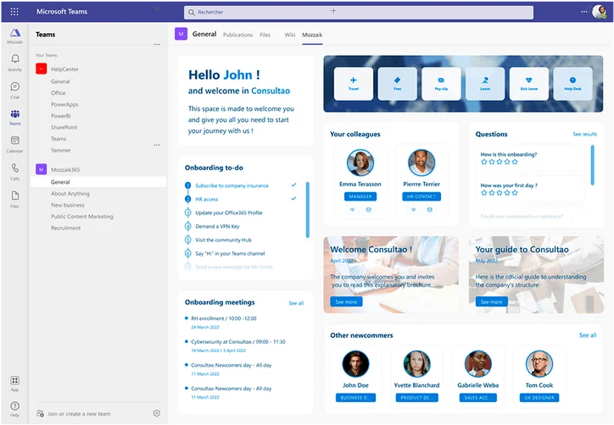
Task: Switch to the Publications tab
Action: 237,35
